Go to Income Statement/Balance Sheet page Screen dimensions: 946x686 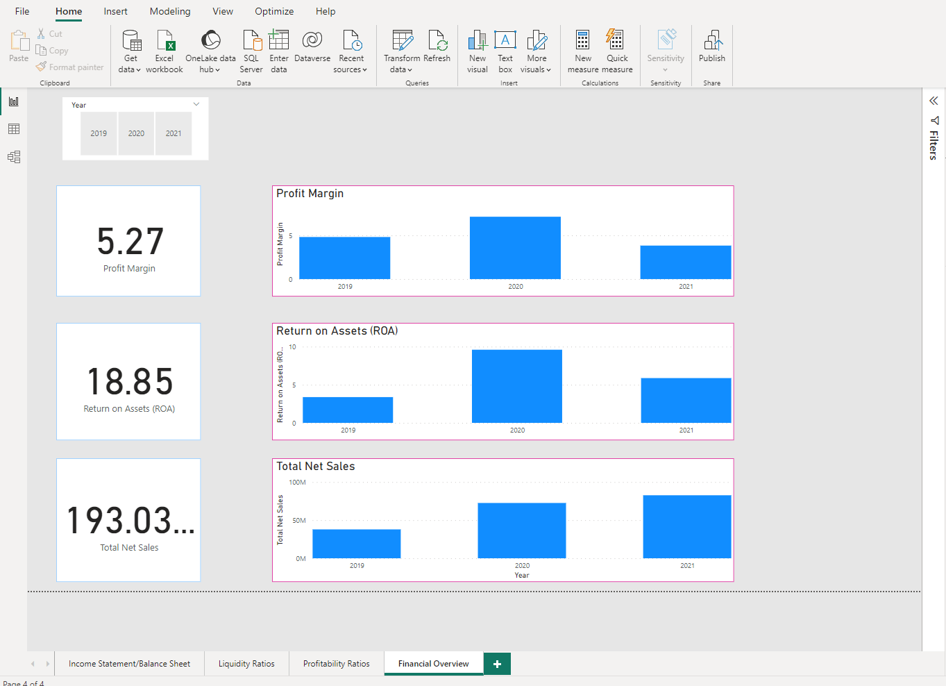[x=129, y=664]
